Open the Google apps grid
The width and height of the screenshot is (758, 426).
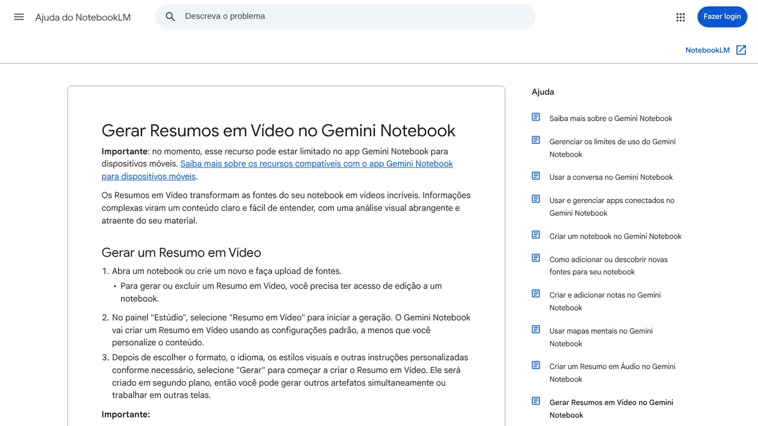(680, 17)
